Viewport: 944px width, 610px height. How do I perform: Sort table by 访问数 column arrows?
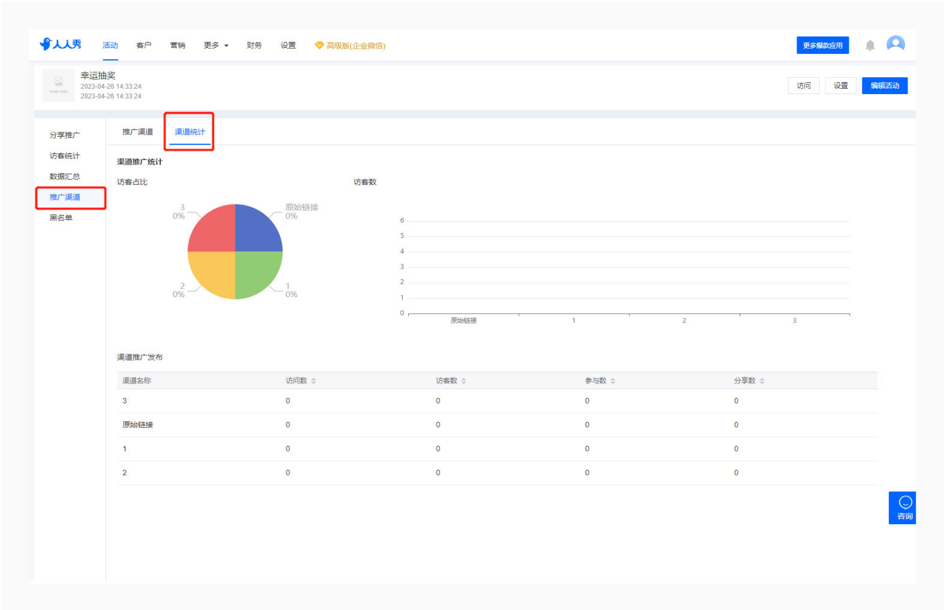(313, 381)
